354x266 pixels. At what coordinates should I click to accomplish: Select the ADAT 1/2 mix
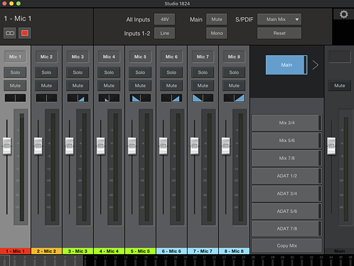pyautogui.click(x=287, y=176)
